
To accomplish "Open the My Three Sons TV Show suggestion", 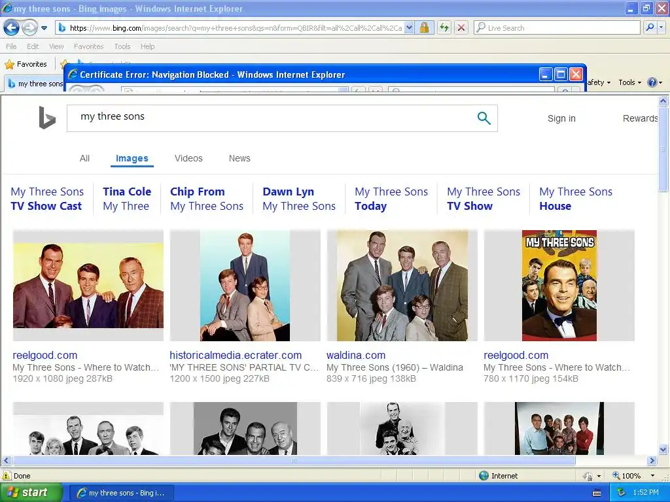I will point(484,199).
